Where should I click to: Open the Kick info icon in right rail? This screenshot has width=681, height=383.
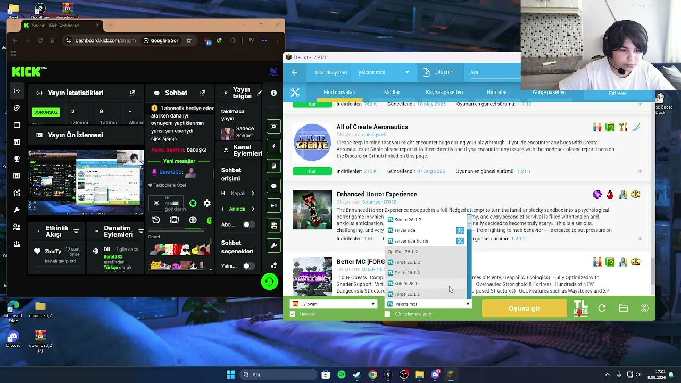click(273, 93)
